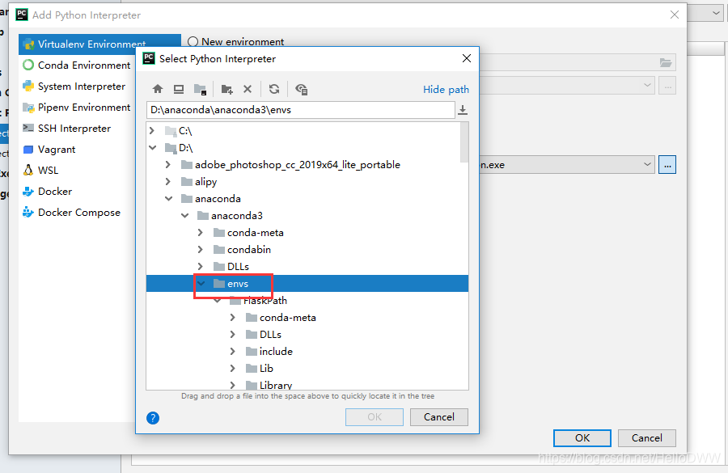Refresh the file tree icon
This screenshot has width=728, height=473.
[274, 89]
